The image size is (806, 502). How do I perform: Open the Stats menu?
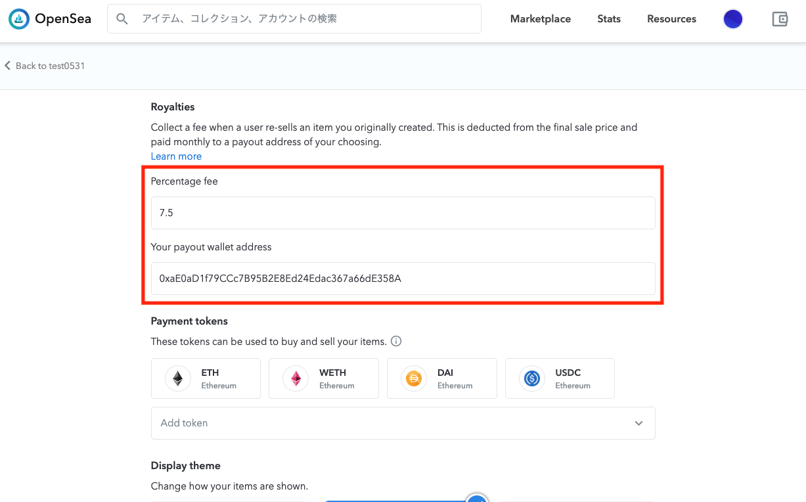(x=609, y=19)
